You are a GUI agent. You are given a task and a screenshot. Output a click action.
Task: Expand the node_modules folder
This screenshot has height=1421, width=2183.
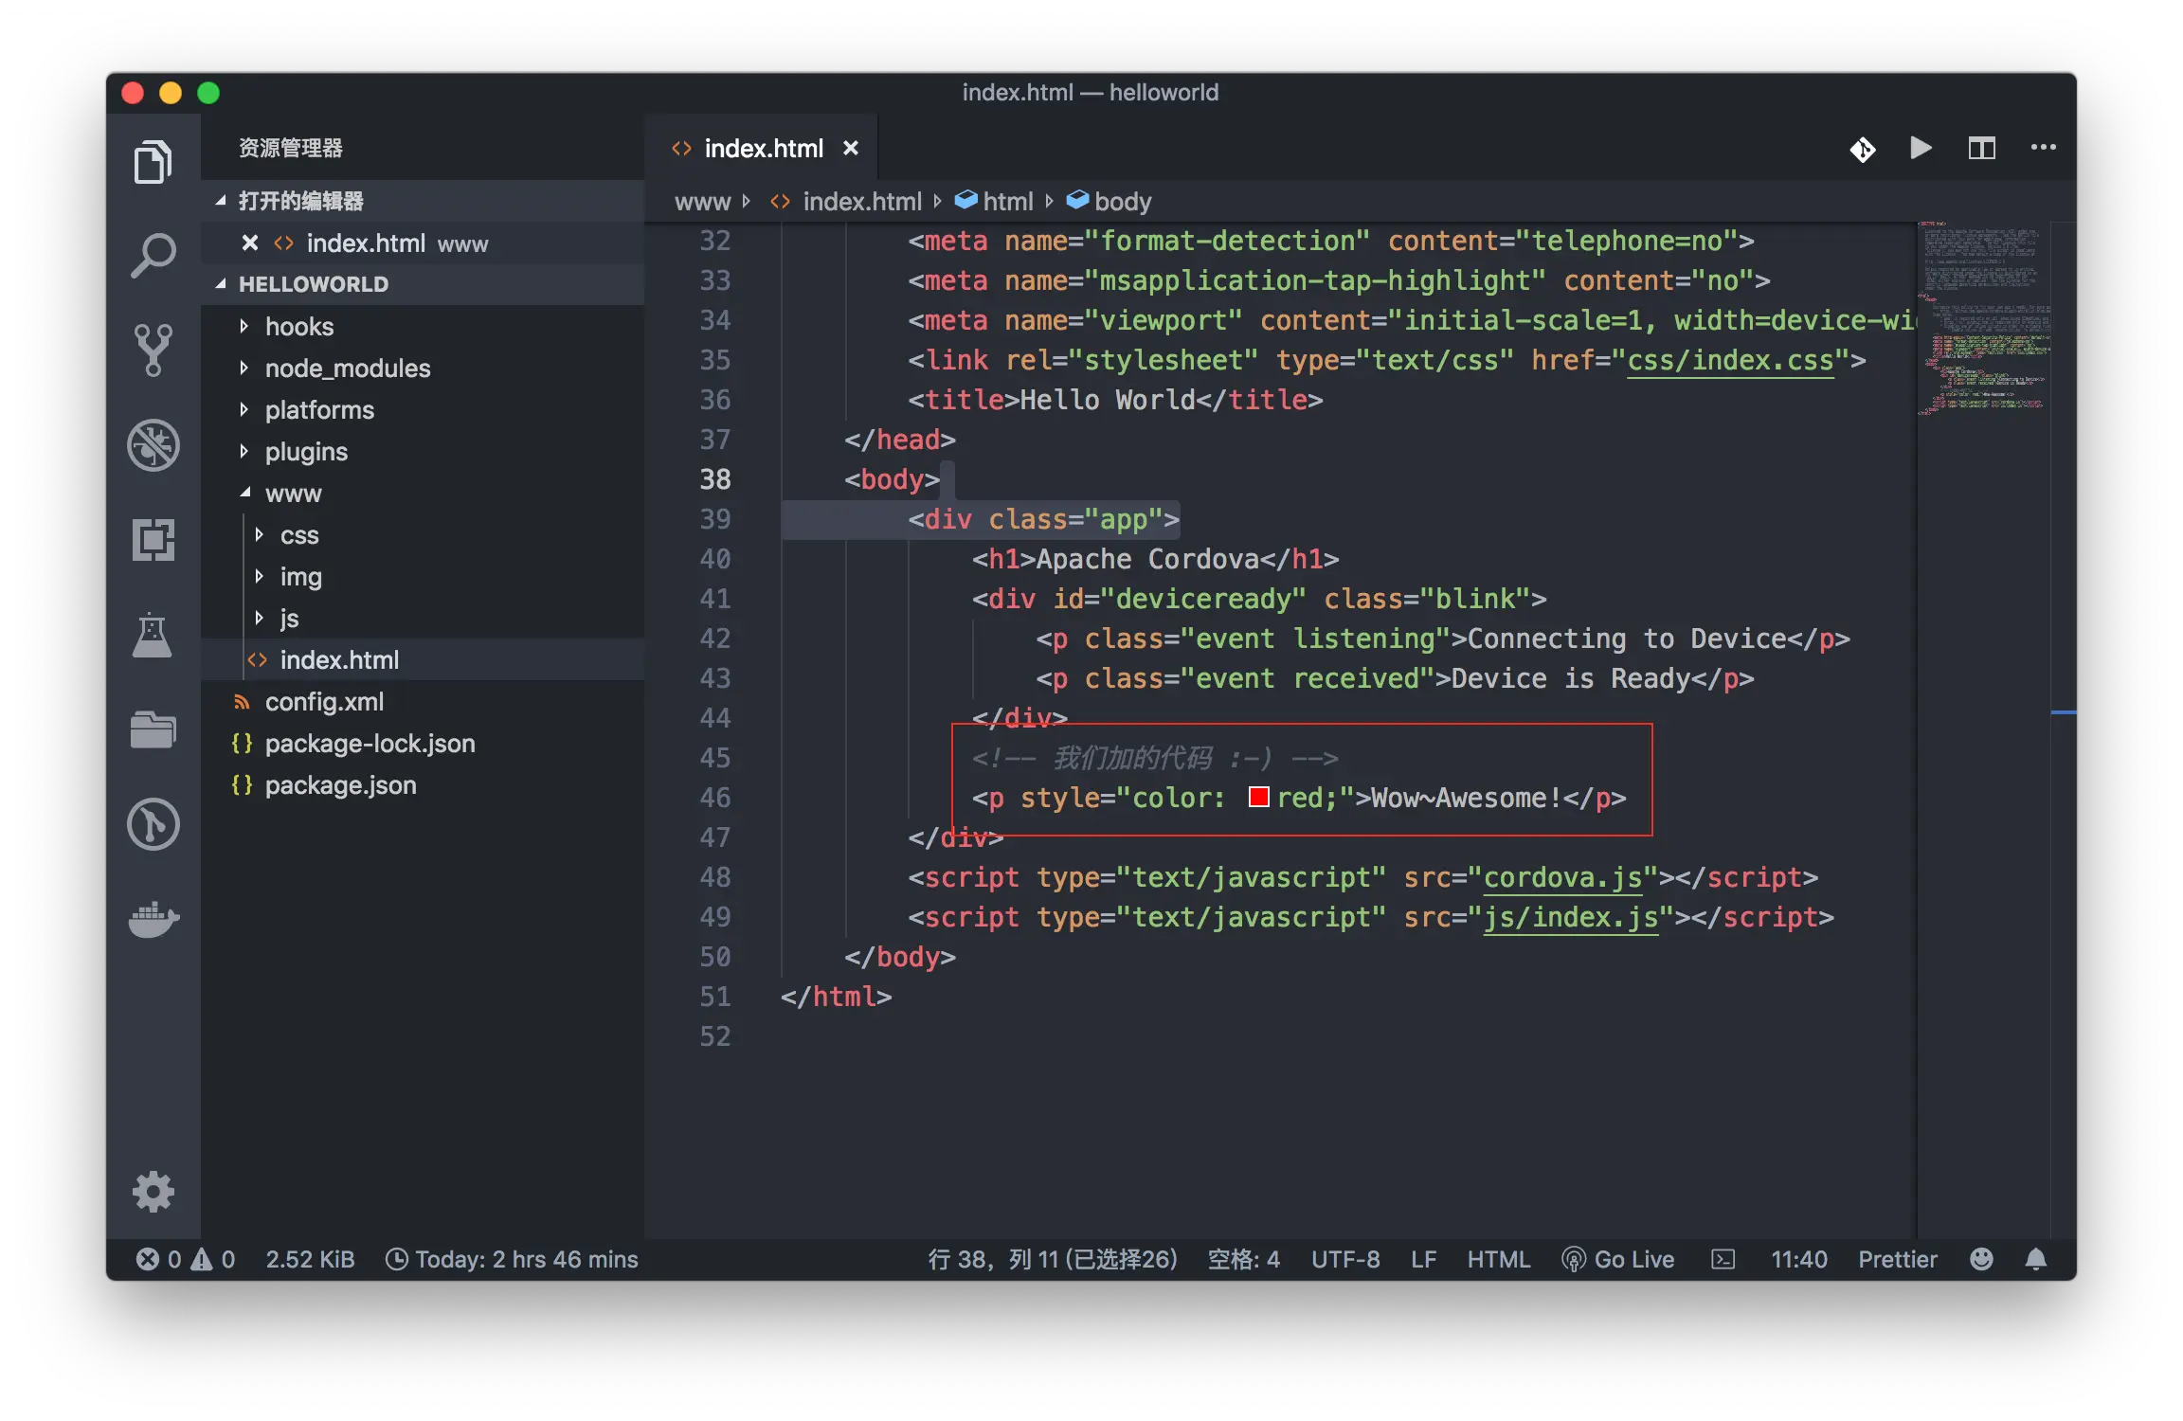347,369
